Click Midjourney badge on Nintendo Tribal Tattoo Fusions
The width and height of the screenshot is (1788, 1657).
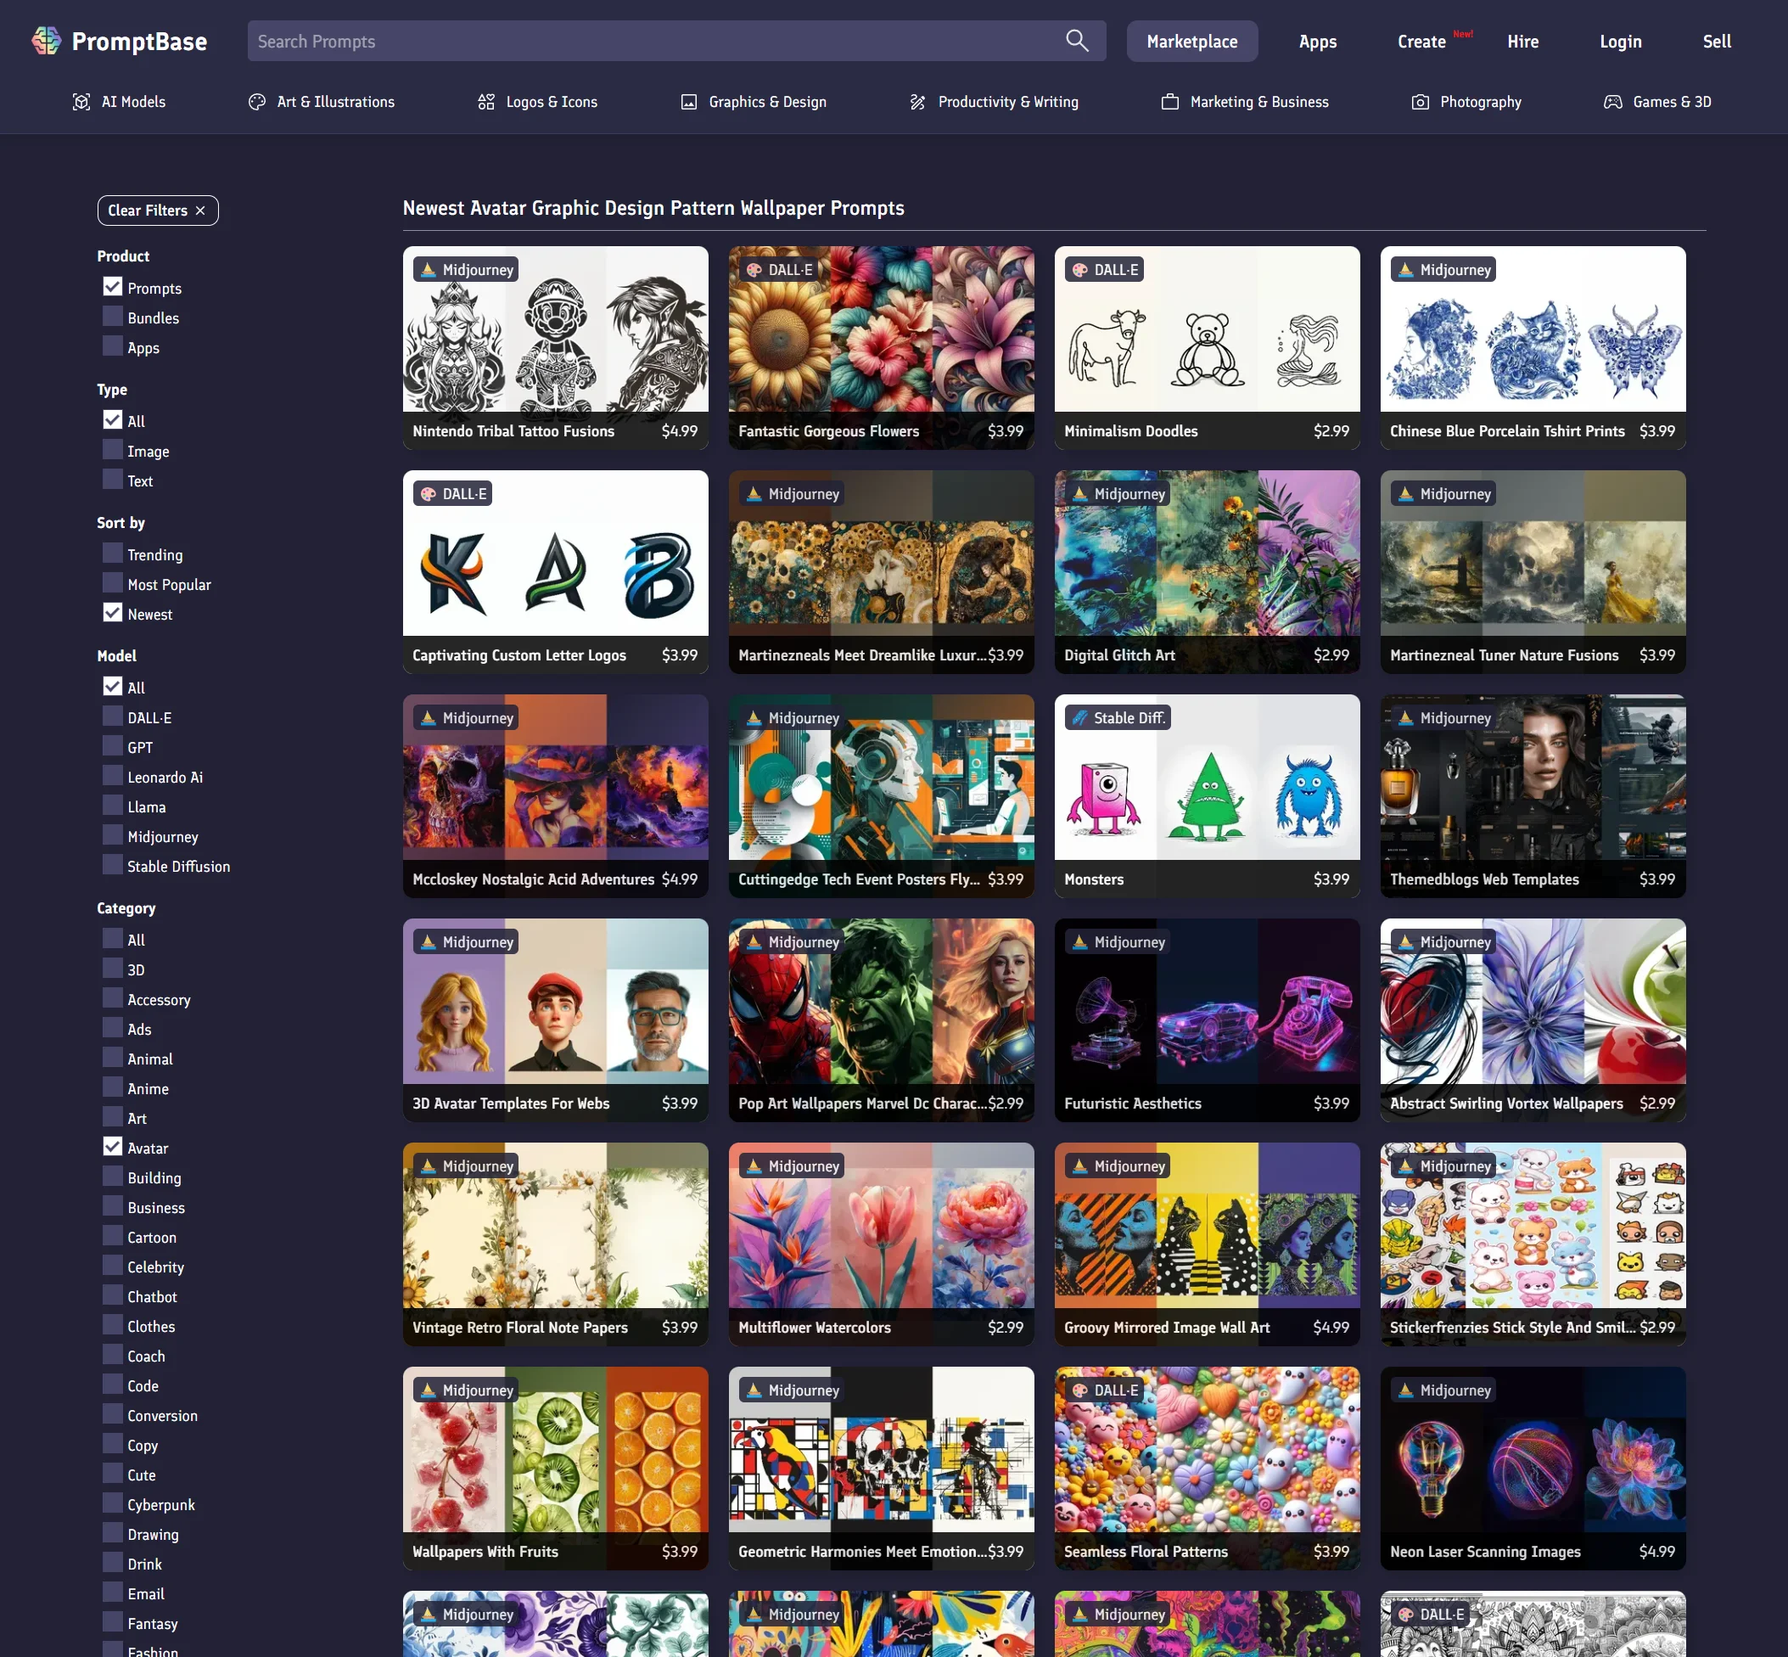(466, 270)
